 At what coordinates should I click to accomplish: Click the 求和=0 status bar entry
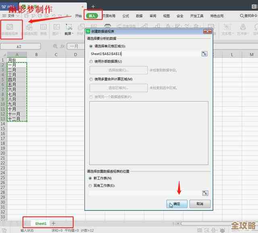57,230
